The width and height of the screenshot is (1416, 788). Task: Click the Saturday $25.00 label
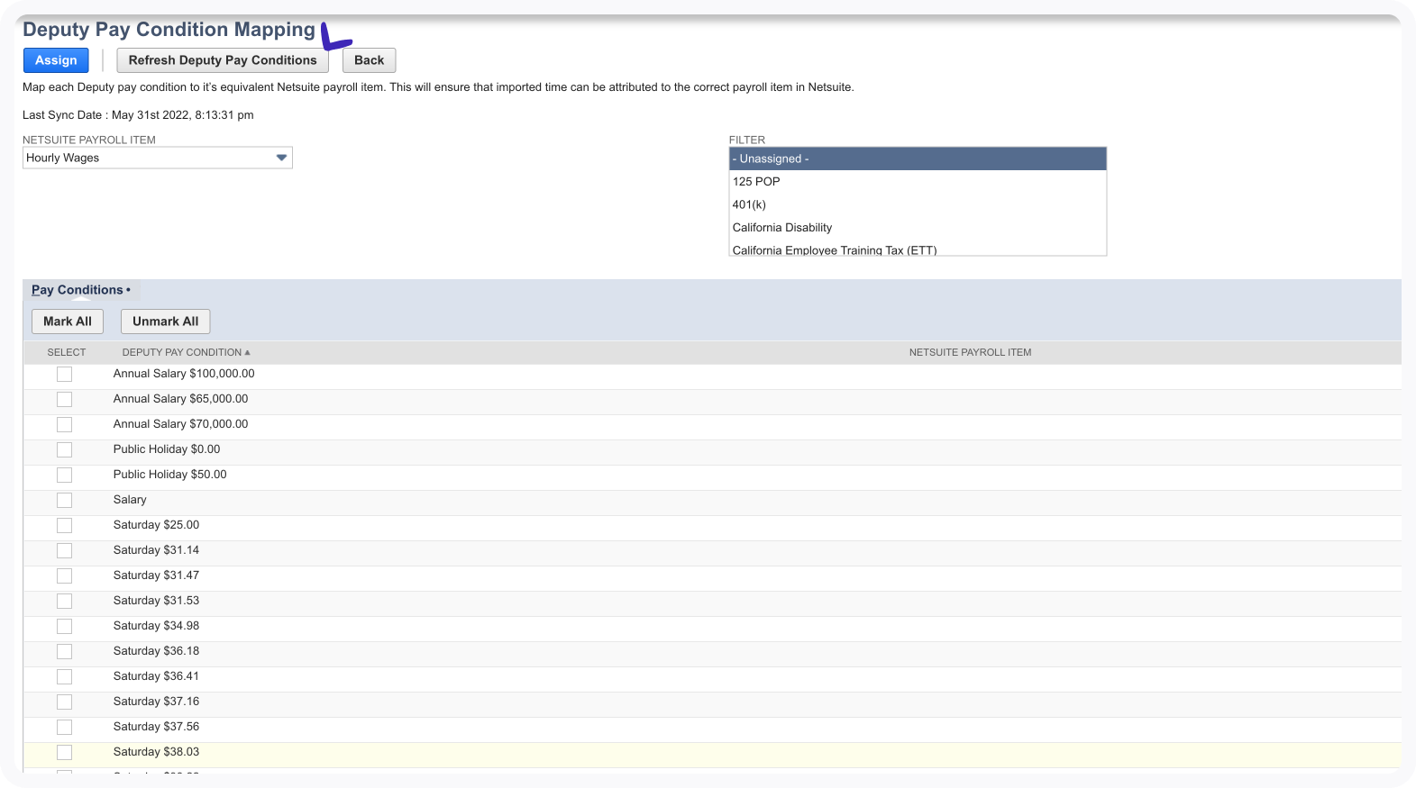(156, 525)
